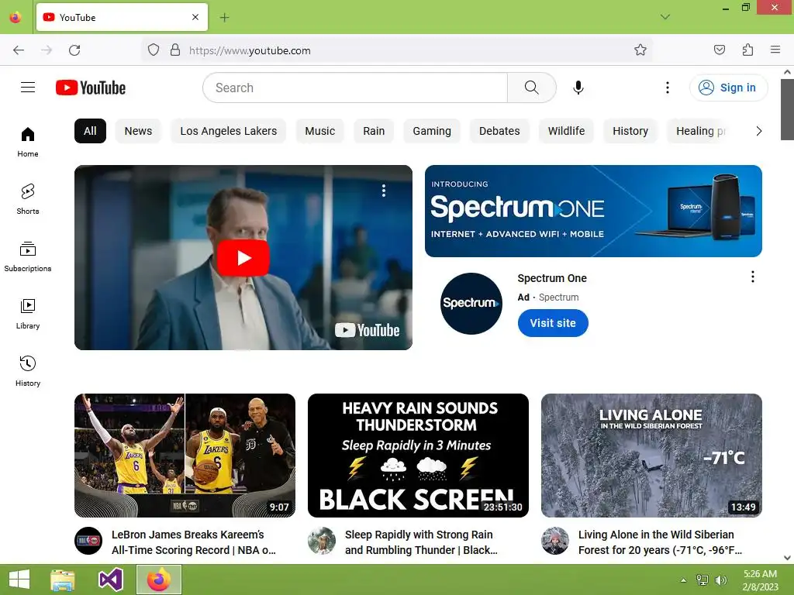Open a new tab with plus button

224,18
